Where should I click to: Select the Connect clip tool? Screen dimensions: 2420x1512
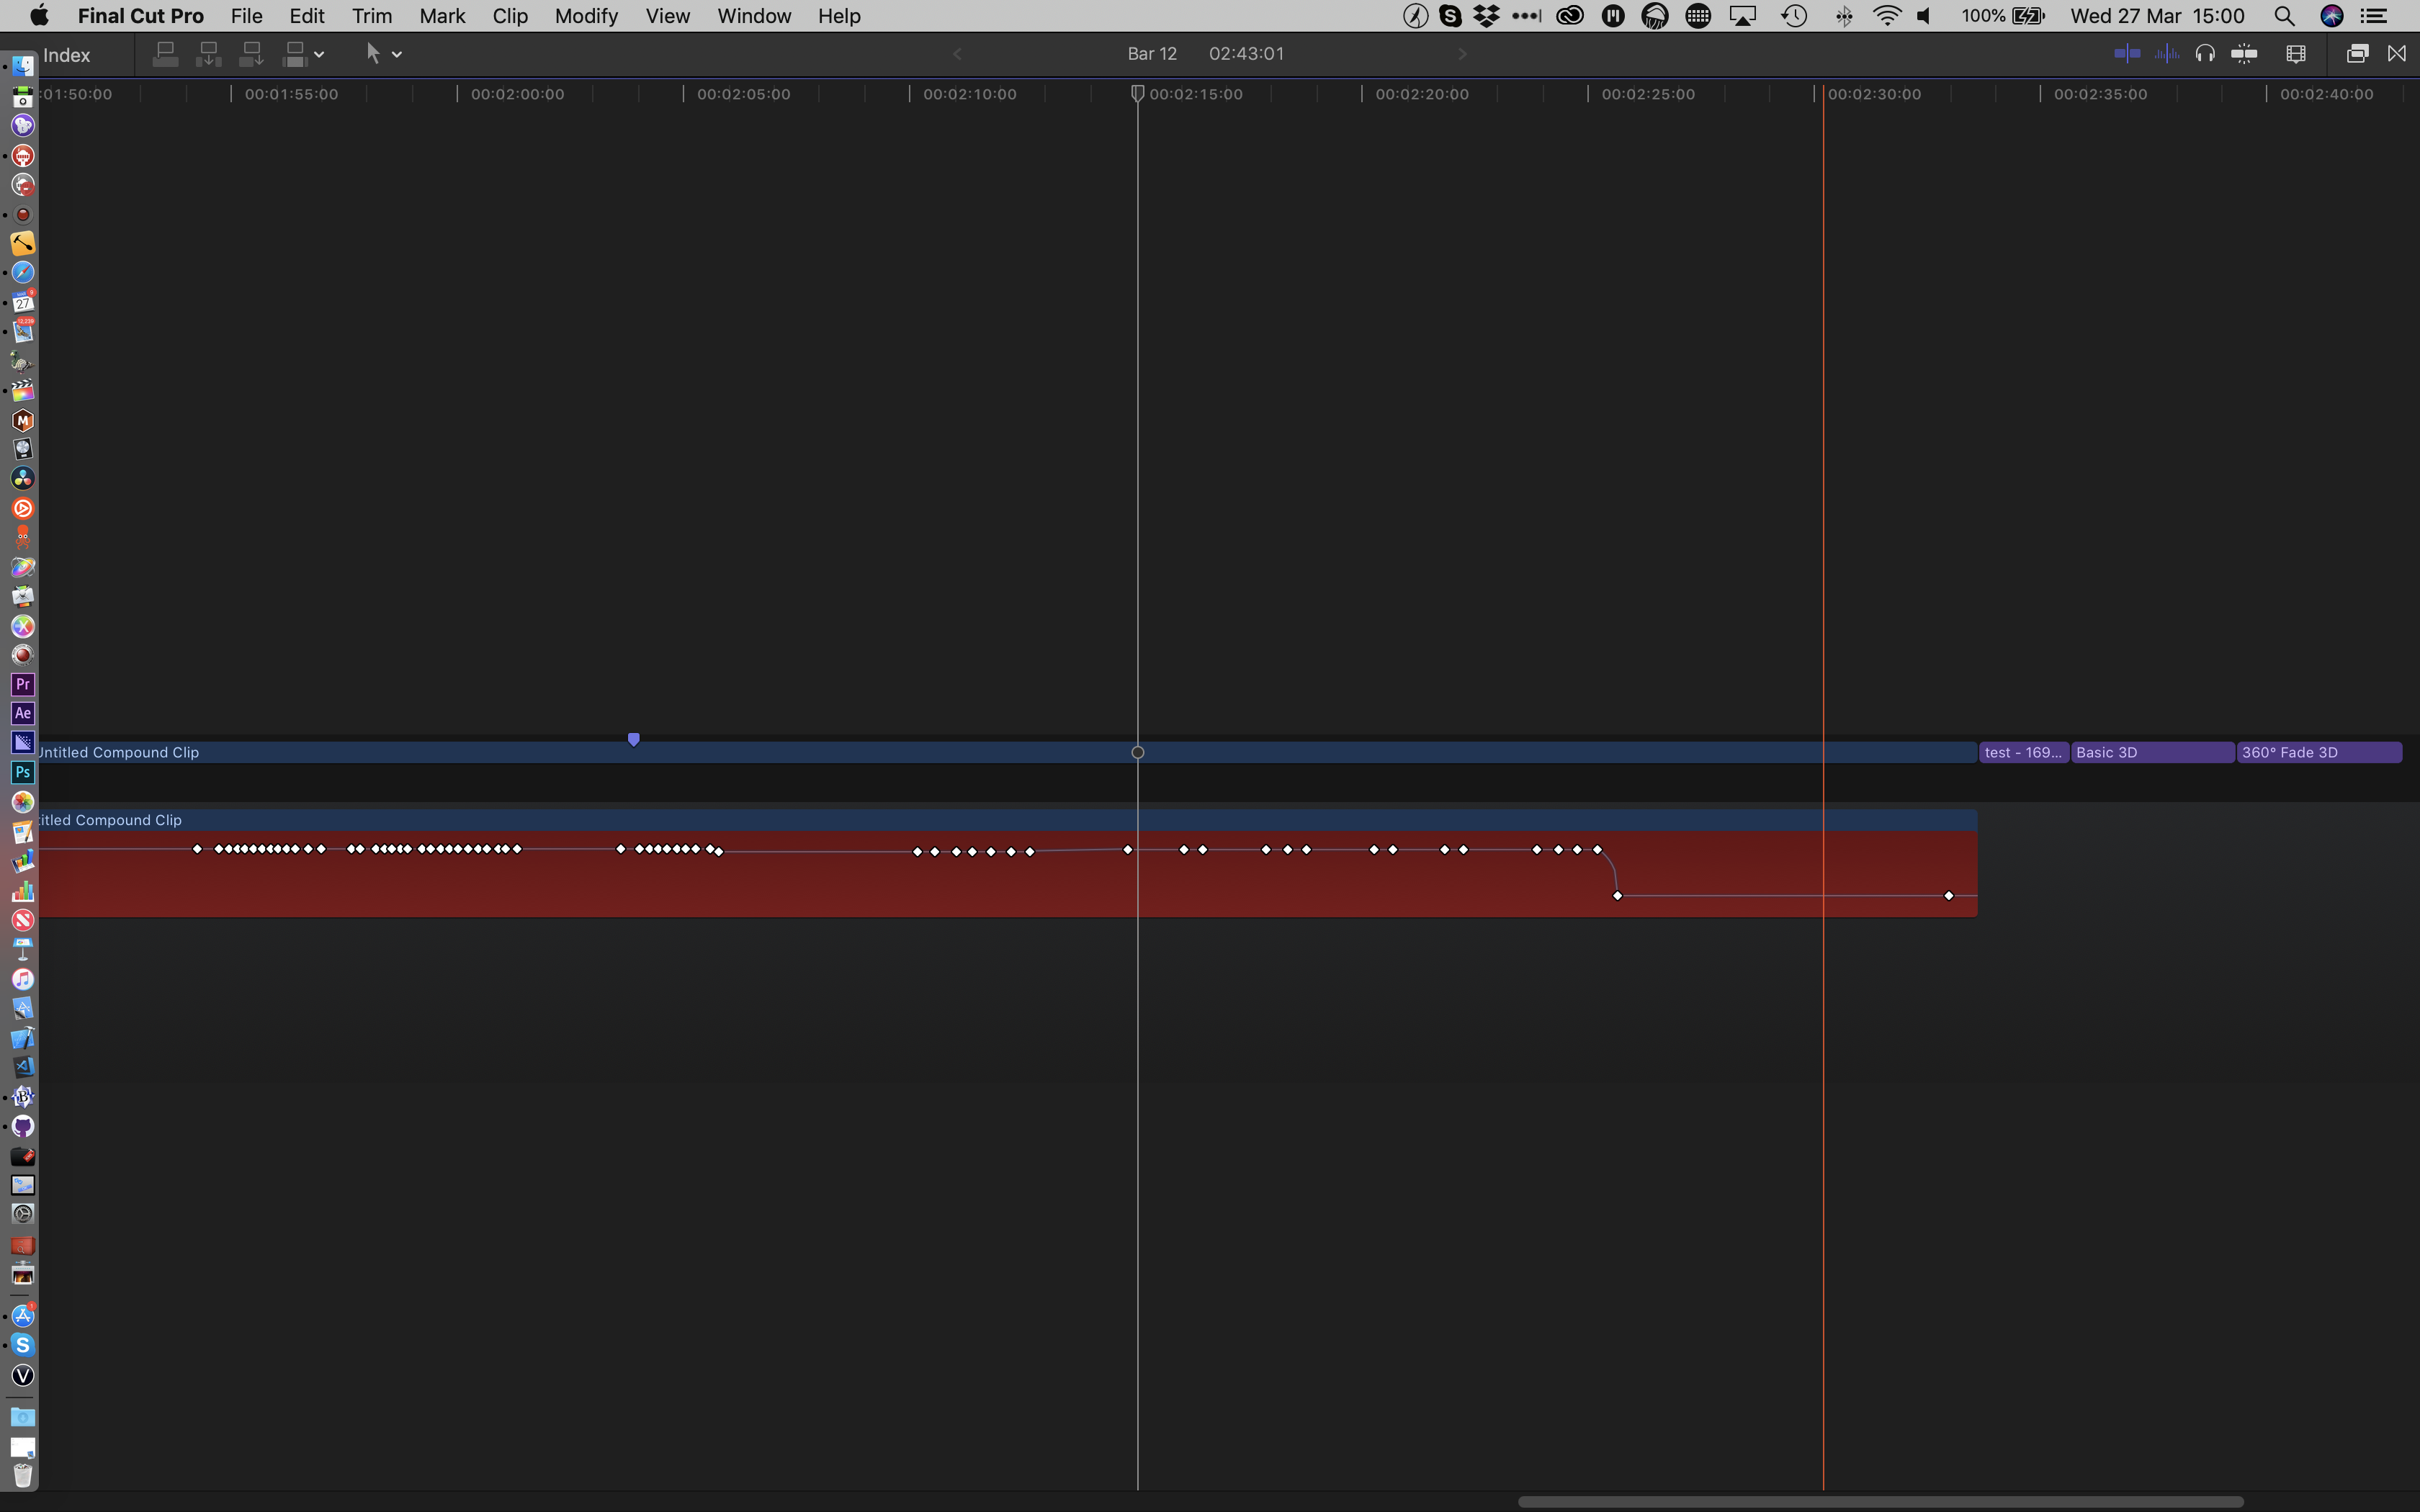coord(166,55)
